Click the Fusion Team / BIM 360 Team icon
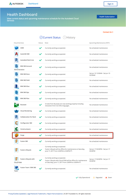Screen dimensions: 126x195 pyautogui.click(x=16, y=168)
